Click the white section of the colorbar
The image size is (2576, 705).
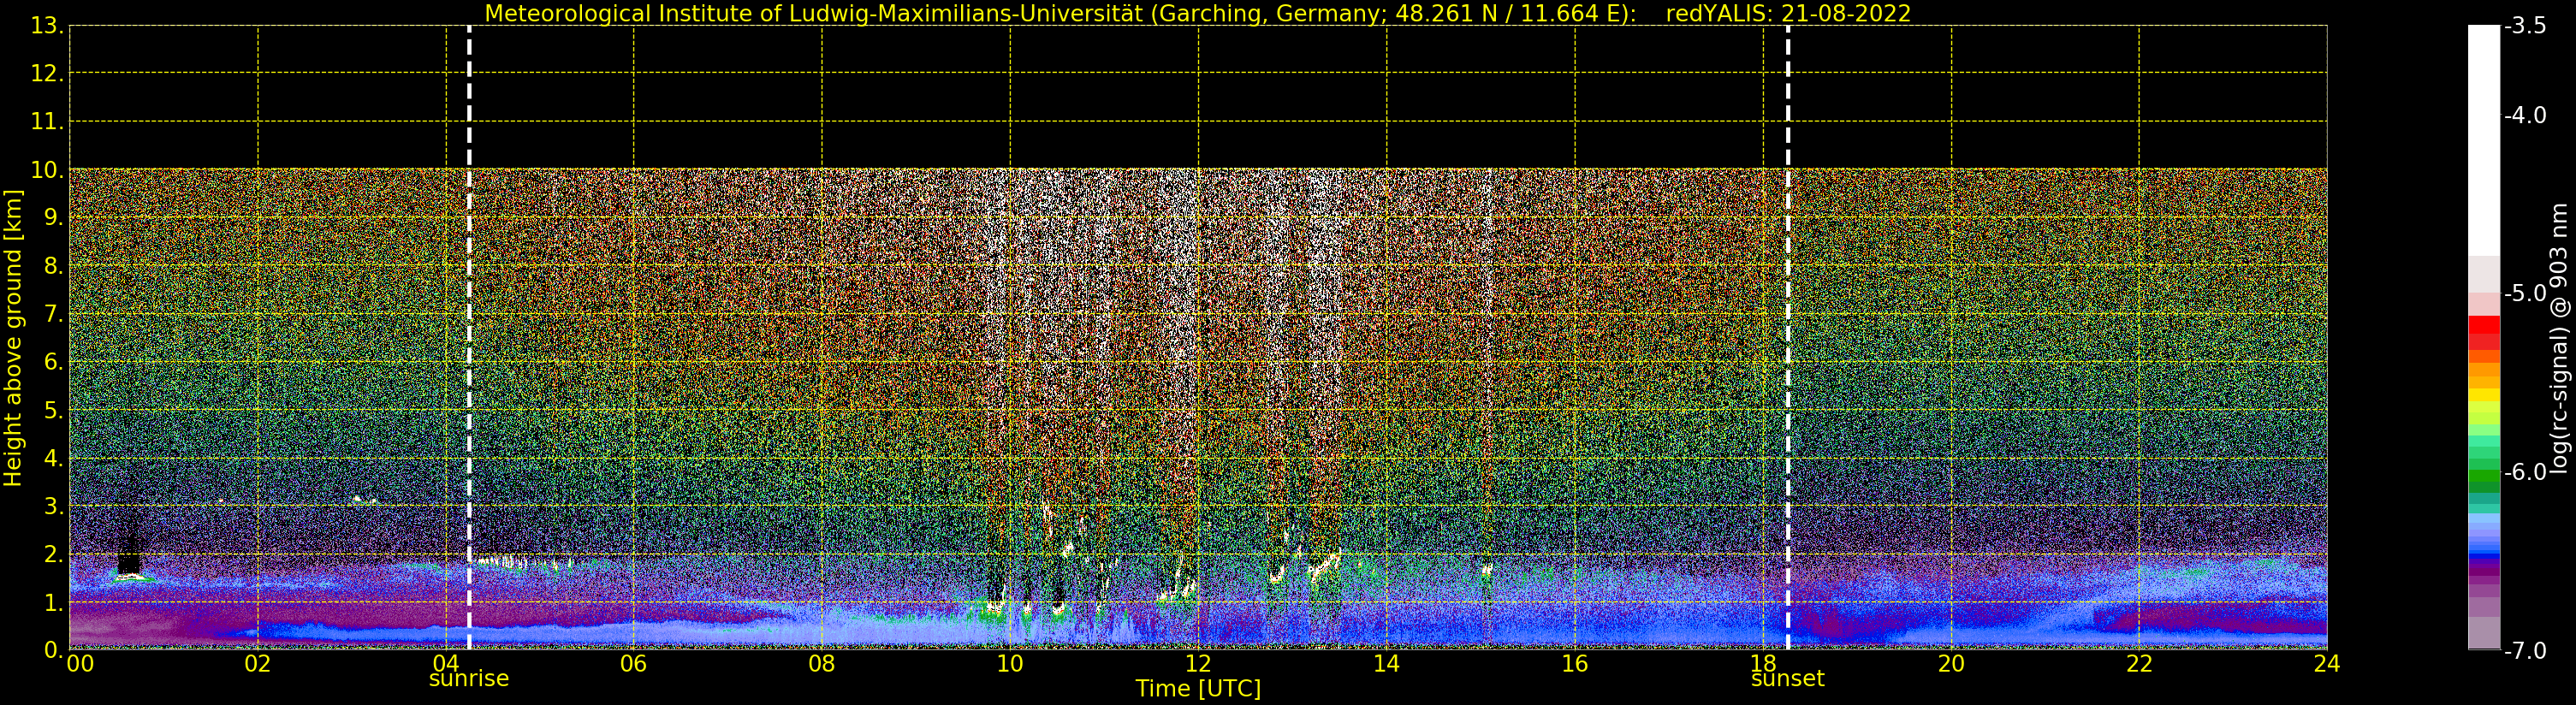tap(2484, 140)
